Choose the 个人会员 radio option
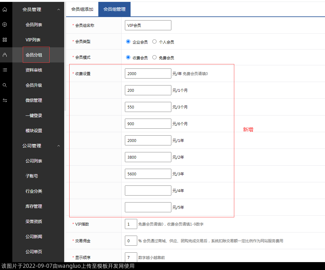 point(154,42)
